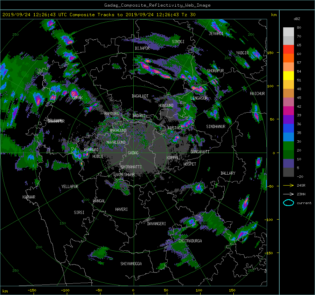Image resolution: width=315 pixels, height=295 pixels.
Task: Click the blue 35 dBZ legend swatch
Action: [288, 128]
